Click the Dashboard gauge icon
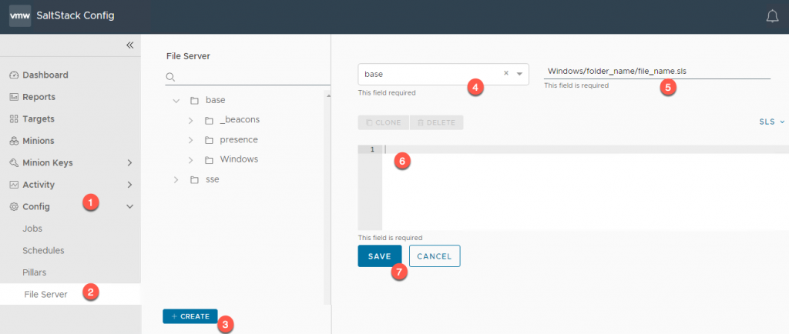 tap(14, 75)
